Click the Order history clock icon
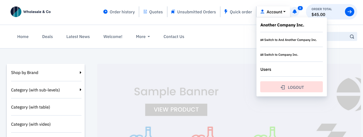363x137 pixels. (x=105, y=12)
